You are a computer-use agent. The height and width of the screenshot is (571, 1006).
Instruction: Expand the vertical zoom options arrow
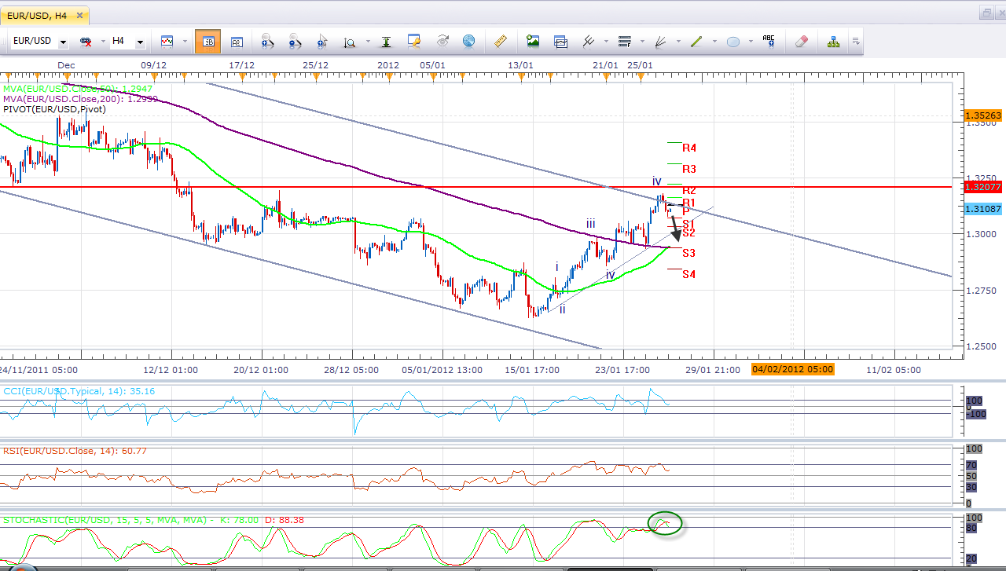[367, 42]
